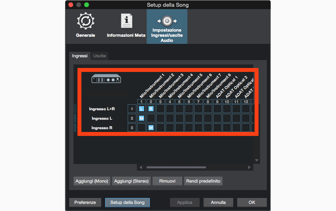336x211 pixels.
Task: Click the Aggiungi (Mono) button
Action: 92,181
